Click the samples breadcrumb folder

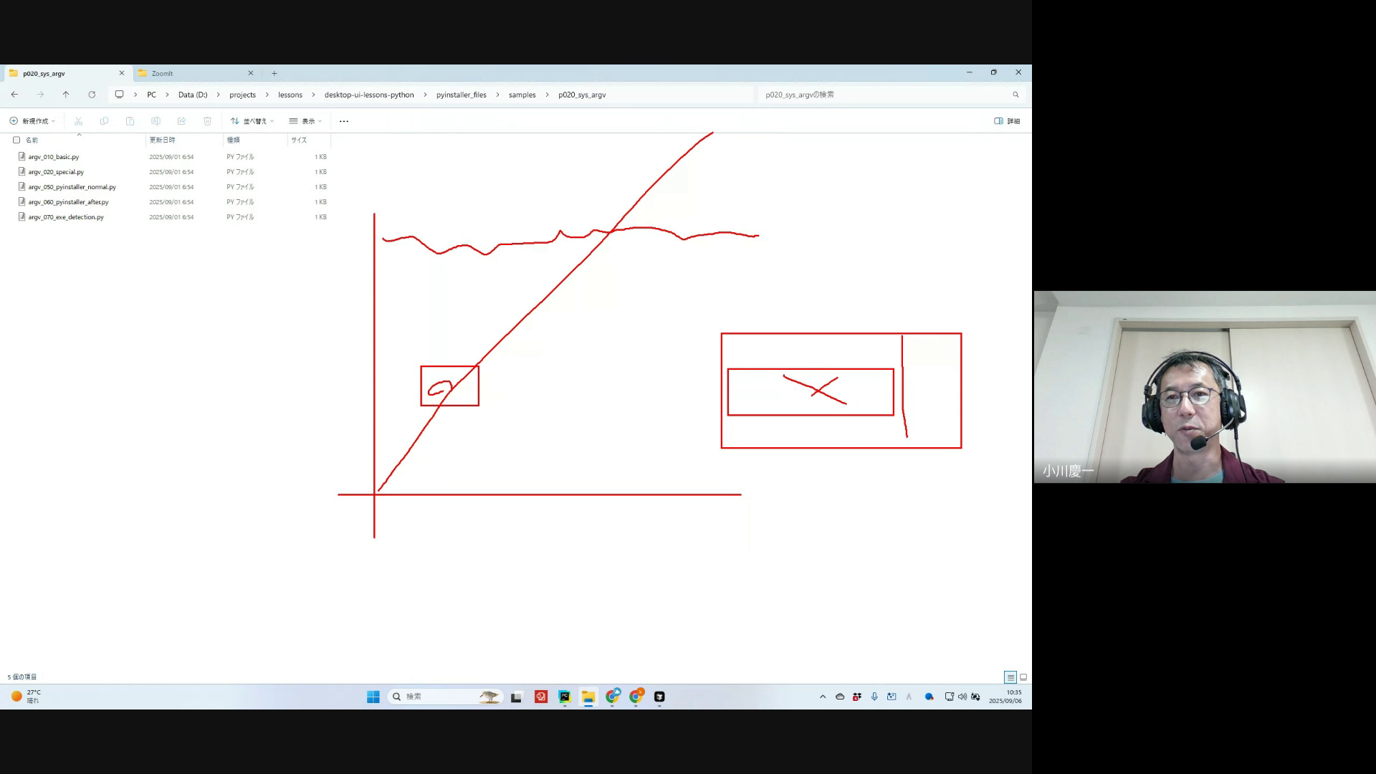[x=522, y=95]
